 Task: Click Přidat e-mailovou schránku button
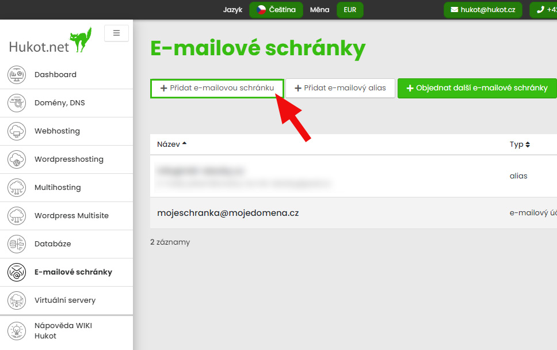(217, 88)
